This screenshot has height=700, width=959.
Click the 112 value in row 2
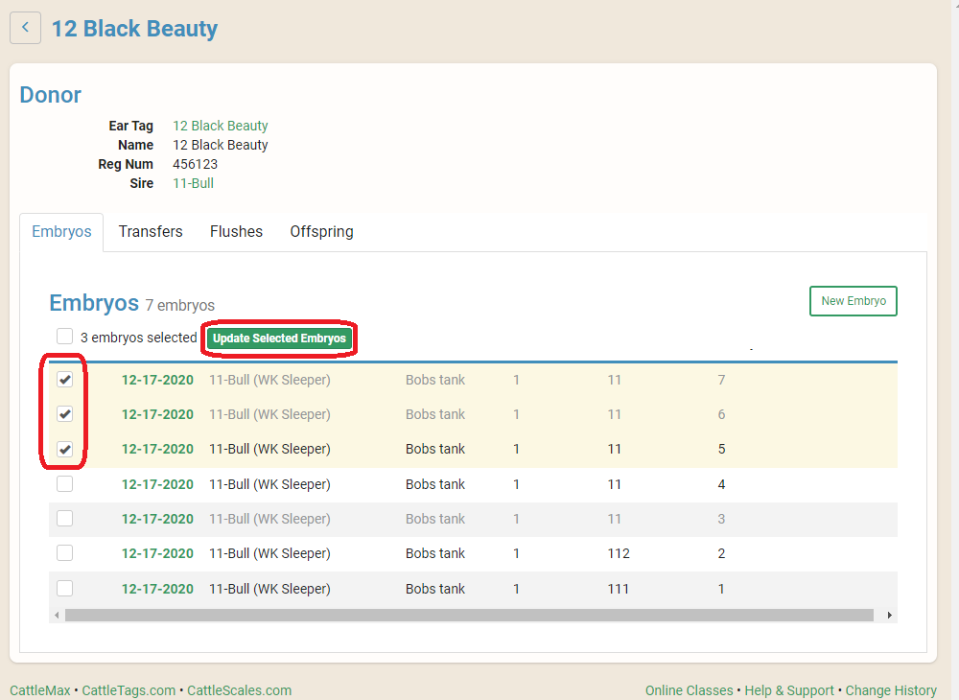[619, 553]
